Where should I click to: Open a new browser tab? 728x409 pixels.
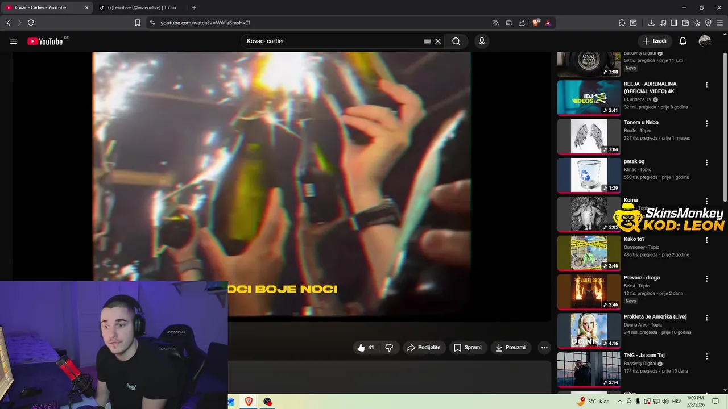click(194, 7)
